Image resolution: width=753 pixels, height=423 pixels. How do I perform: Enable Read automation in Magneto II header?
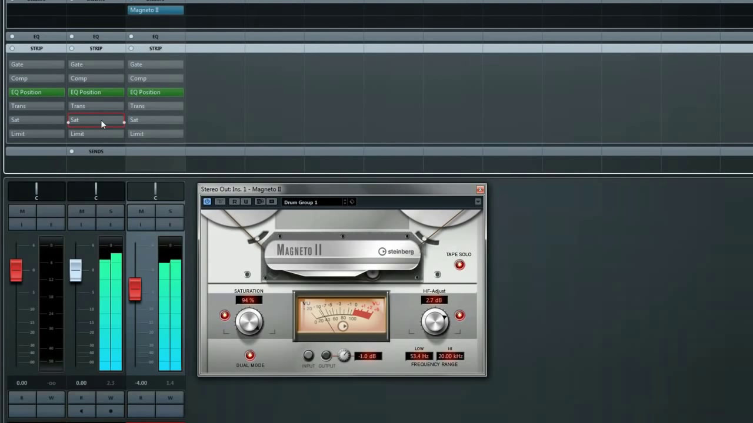pos(234,202)
